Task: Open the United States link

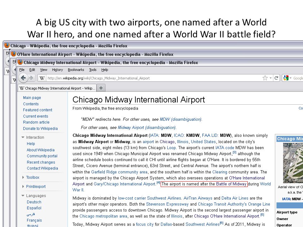Action: (x=203, y=142)
